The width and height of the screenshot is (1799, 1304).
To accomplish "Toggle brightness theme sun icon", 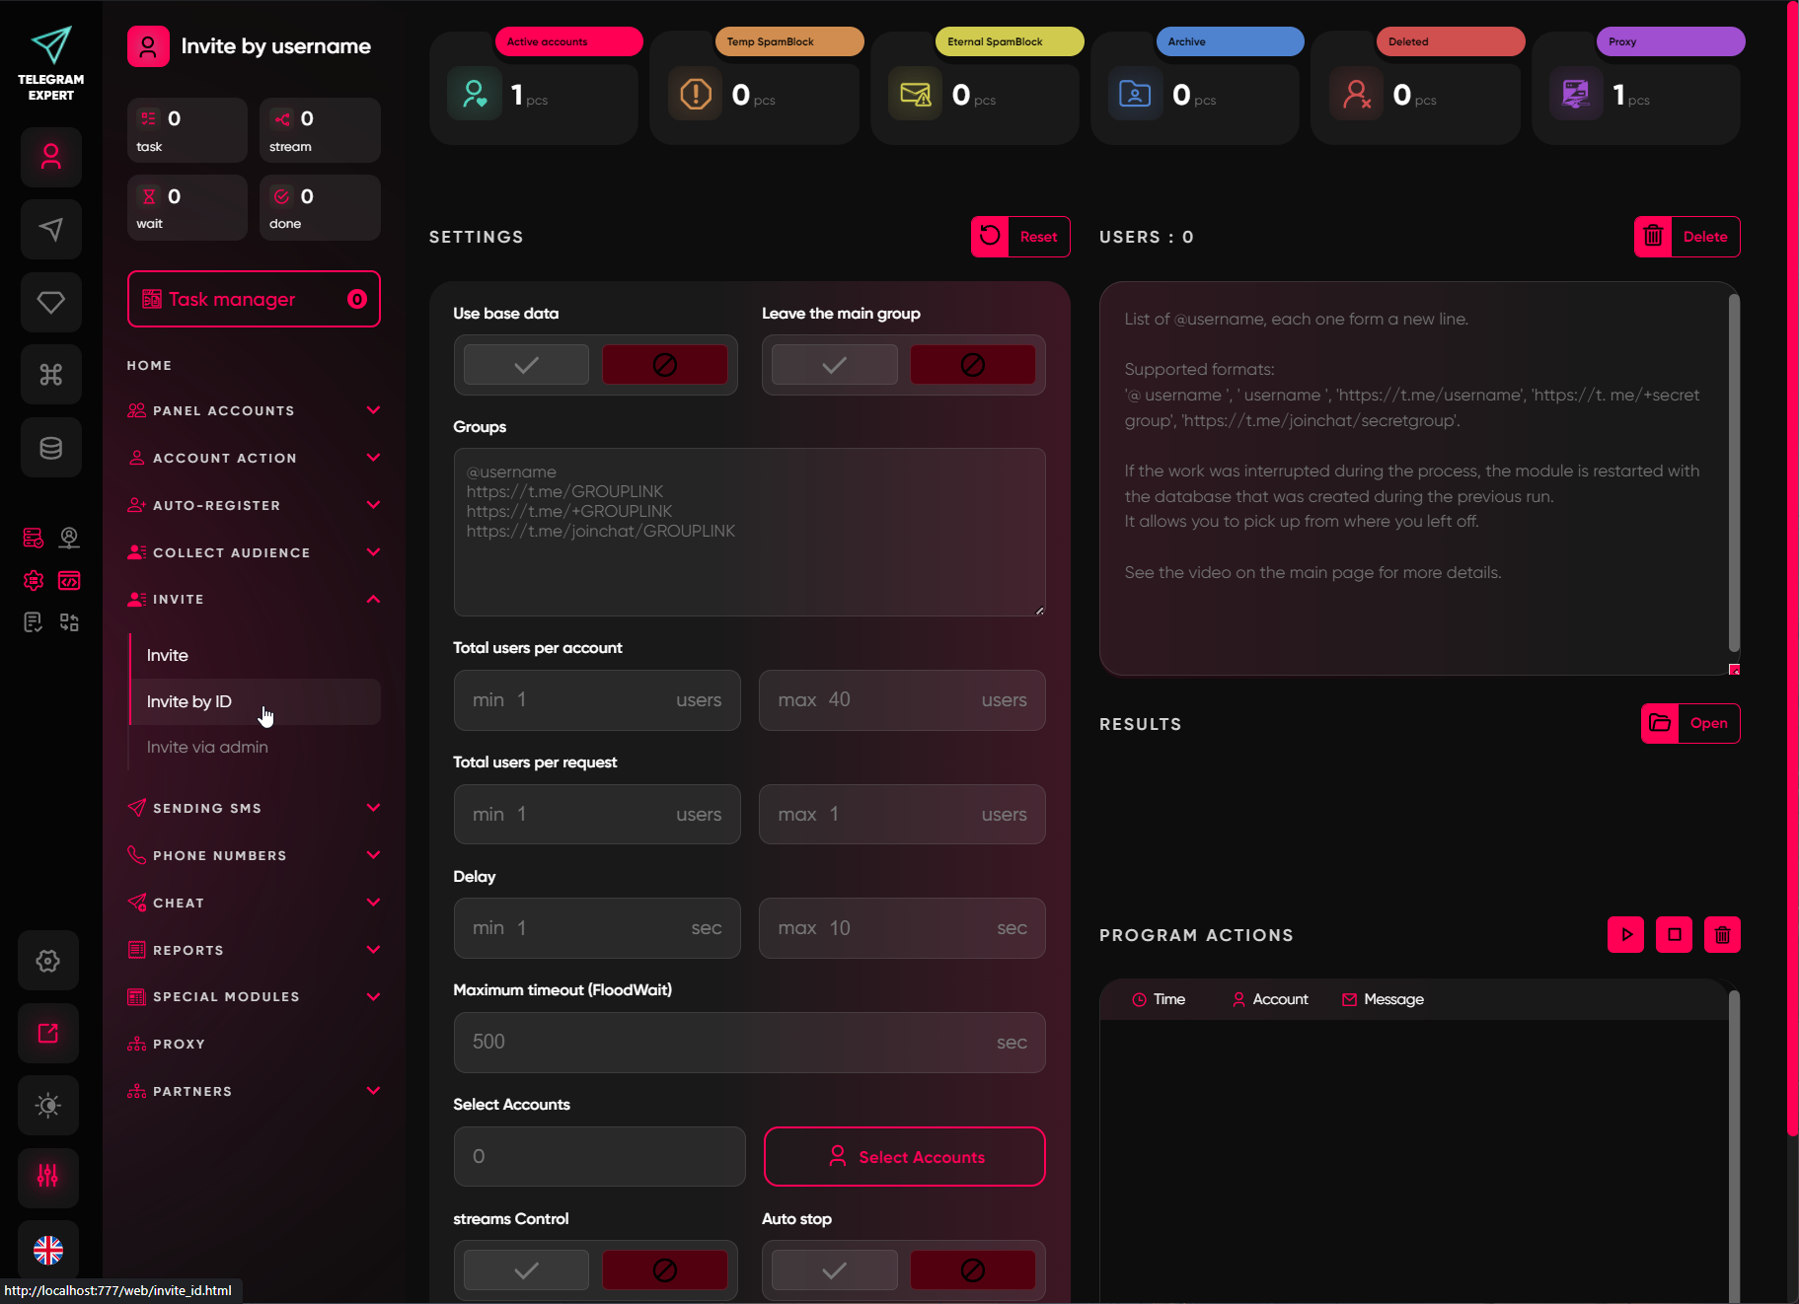I will click(x=48, y=1105).
